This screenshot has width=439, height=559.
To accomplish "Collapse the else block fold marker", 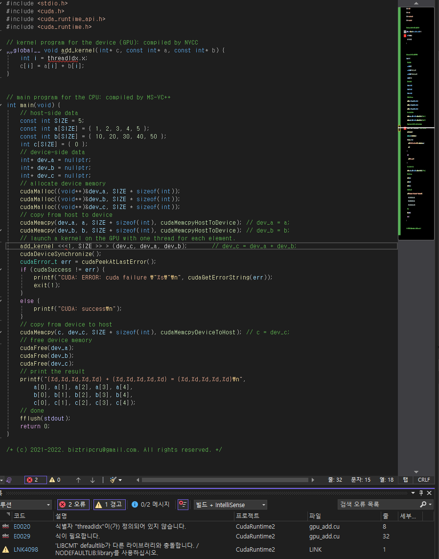I will 1,301.
